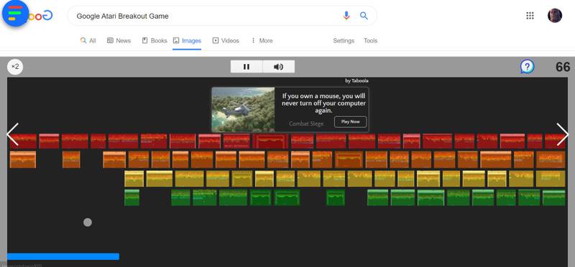Click the ×2 multiplier badge
Viewport: 575px width, 267px height.
15,67
